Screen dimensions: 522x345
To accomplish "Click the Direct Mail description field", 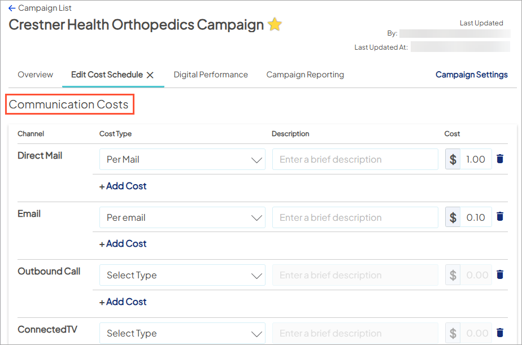I will pyautogui.click(x=355, y=160).
